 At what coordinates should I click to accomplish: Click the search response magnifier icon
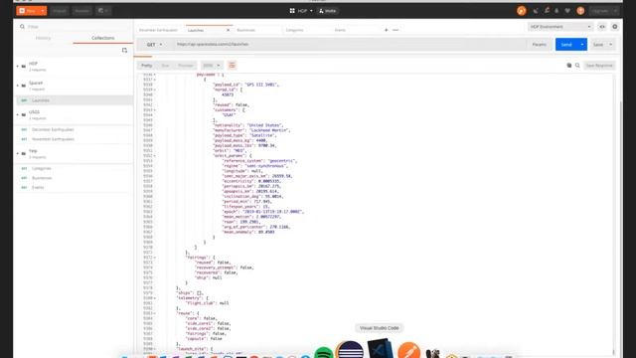[577, 66]
